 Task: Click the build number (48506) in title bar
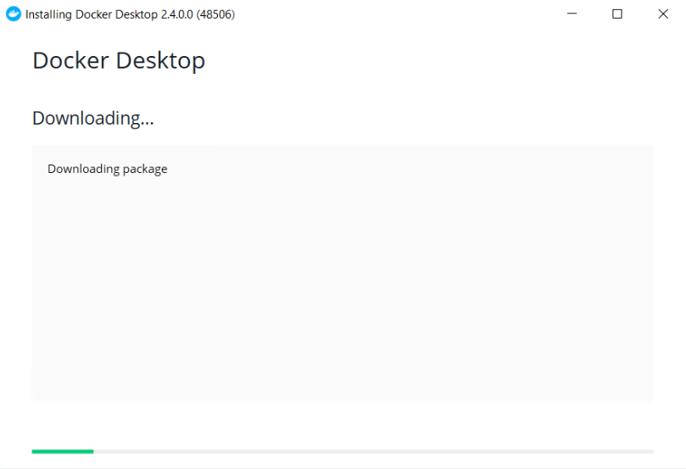215,14
